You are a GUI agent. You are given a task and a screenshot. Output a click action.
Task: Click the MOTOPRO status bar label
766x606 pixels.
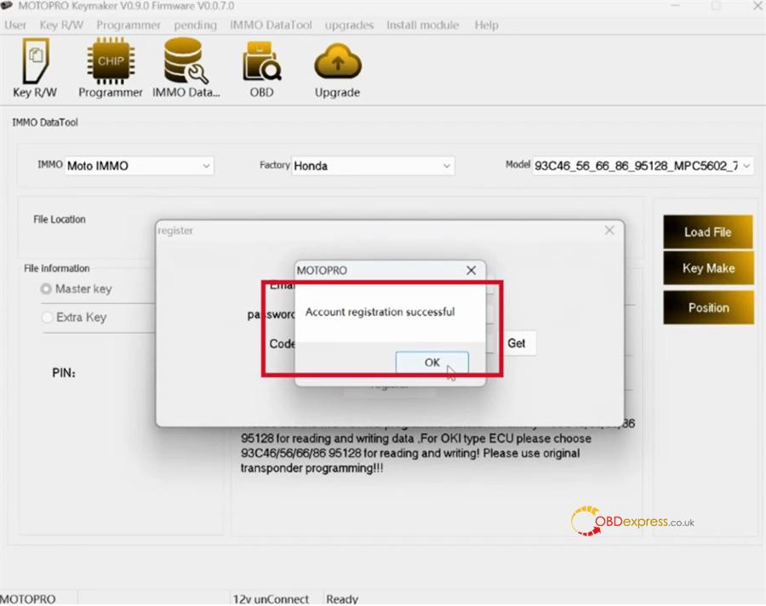28,599
